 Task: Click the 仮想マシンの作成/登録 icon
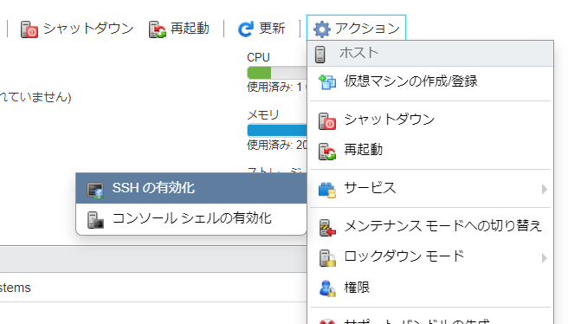coord(327,82)
